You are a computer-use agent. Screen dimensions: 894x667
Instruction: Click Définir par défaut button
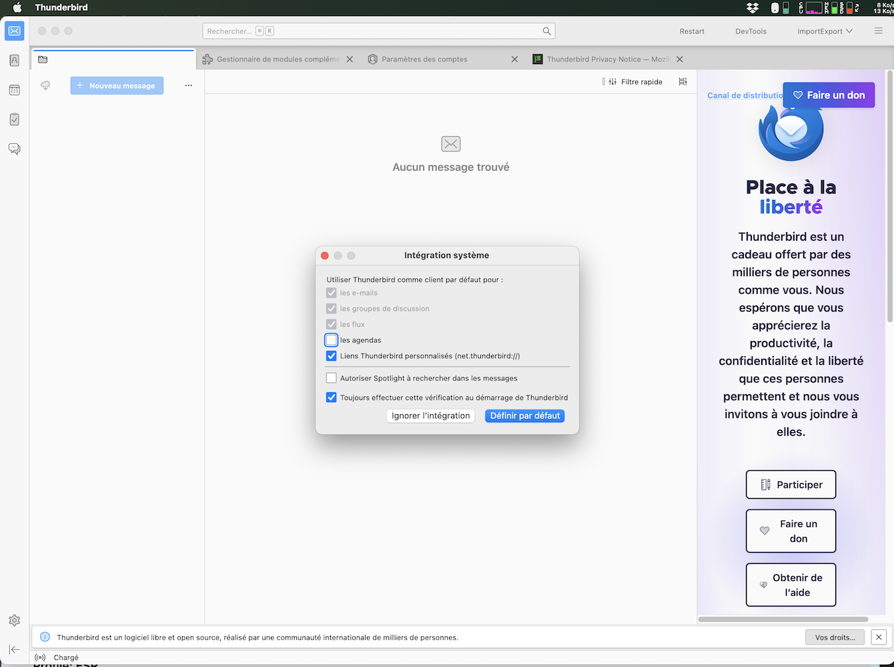(x=525, y=416)
